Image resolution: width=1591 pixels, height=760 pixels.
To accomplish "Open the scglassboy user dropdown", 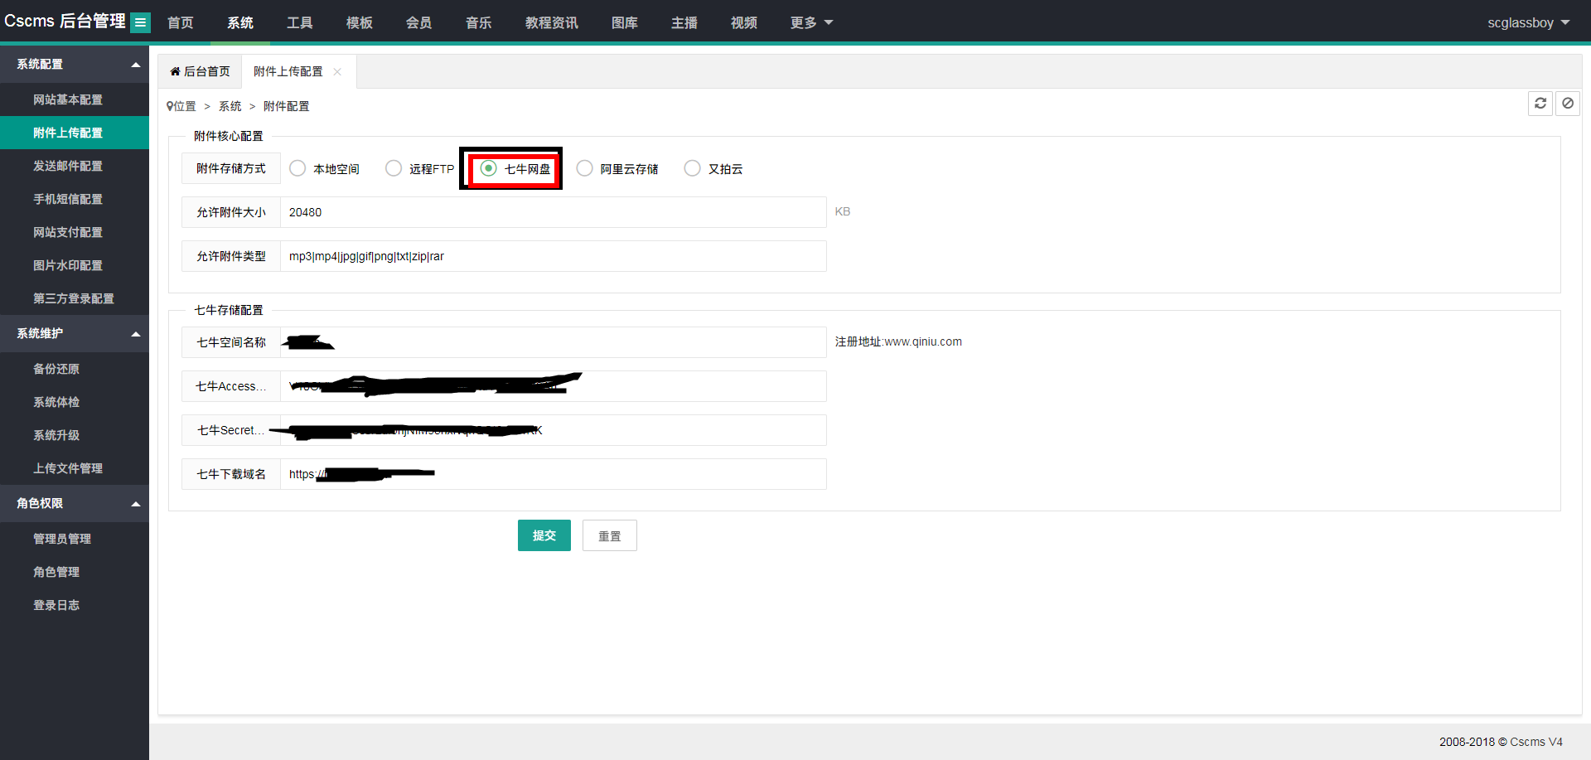I will tap(1529, 22).
